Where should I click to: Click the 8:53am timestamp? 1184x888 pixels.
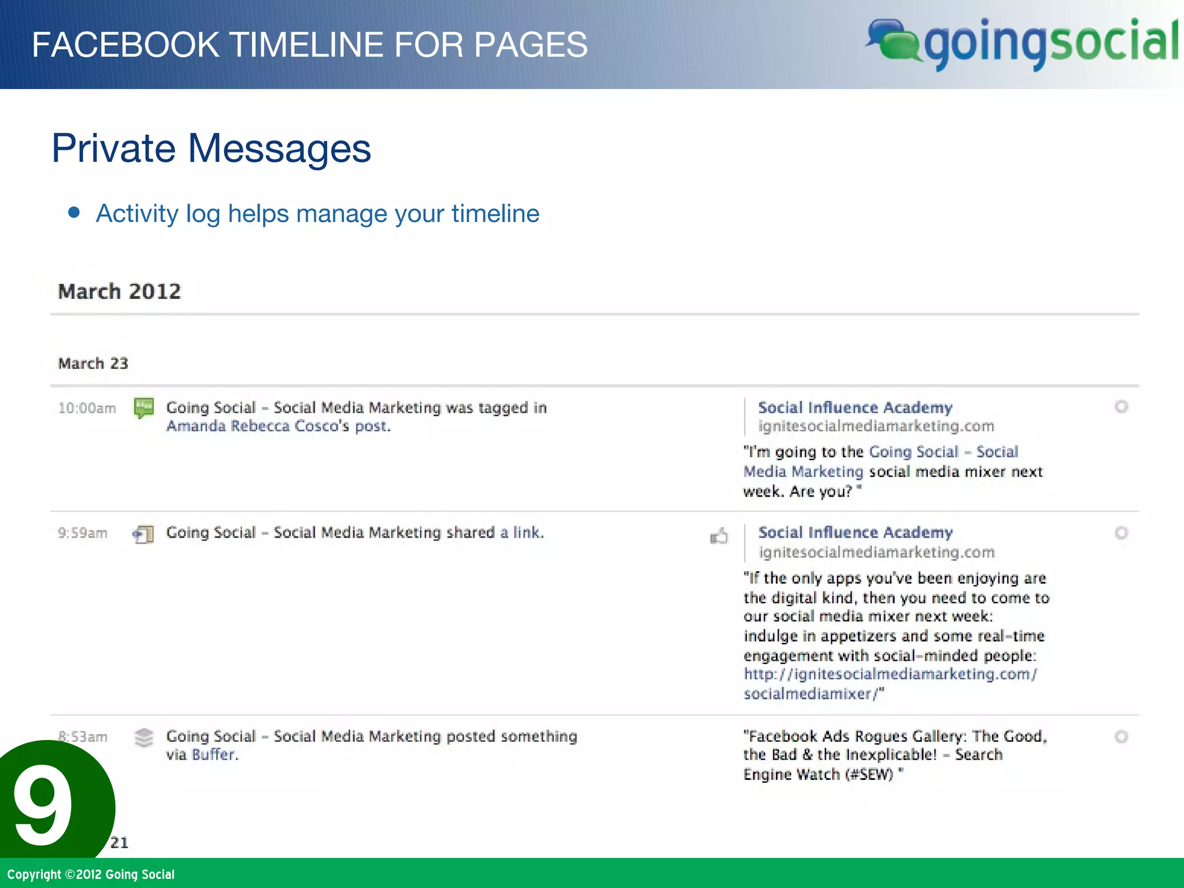pyautogui.click(x=83, y=737)
